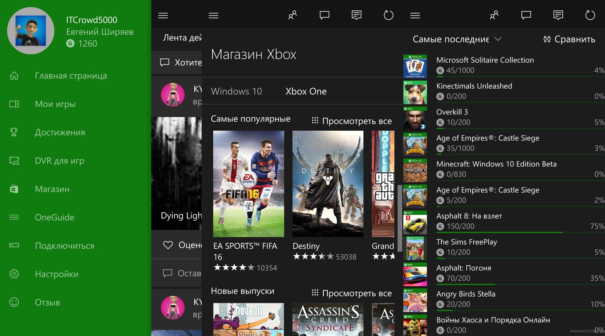605x336 pixels.
Task: Click hamburger menu in activity feed panel
Action: click(163, 15)
